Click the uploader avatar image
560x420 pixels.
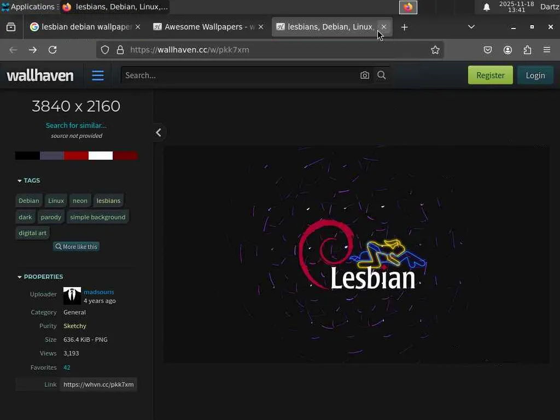point(72,296)
